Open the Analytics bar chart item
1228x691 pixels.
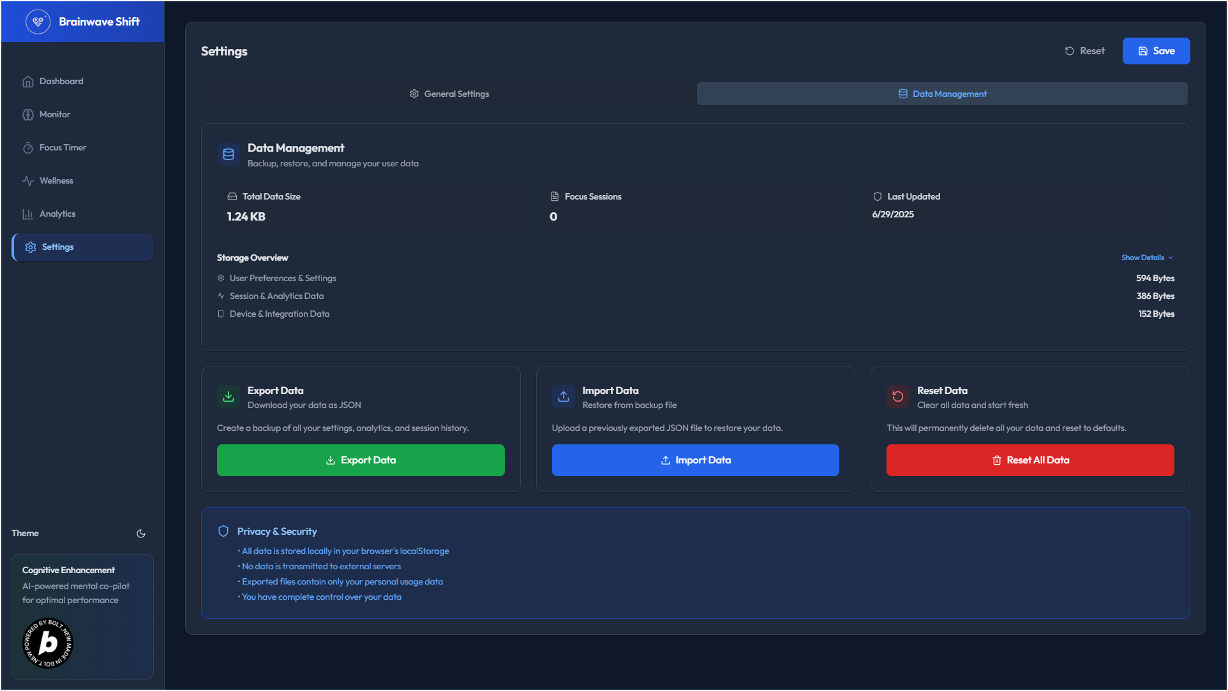[x=57, y=214]
